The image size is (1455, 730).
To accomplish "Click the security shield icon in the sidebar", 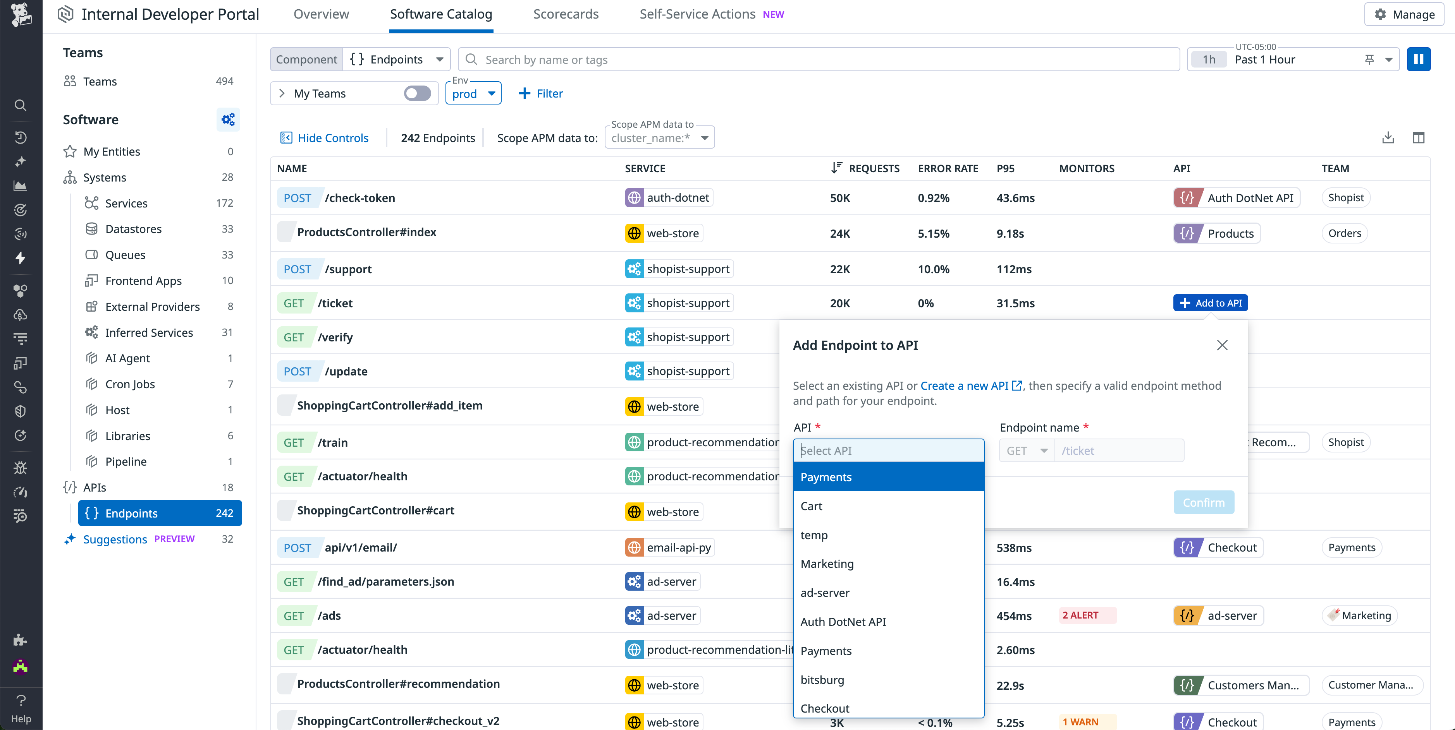I will [x=20, y=410].
